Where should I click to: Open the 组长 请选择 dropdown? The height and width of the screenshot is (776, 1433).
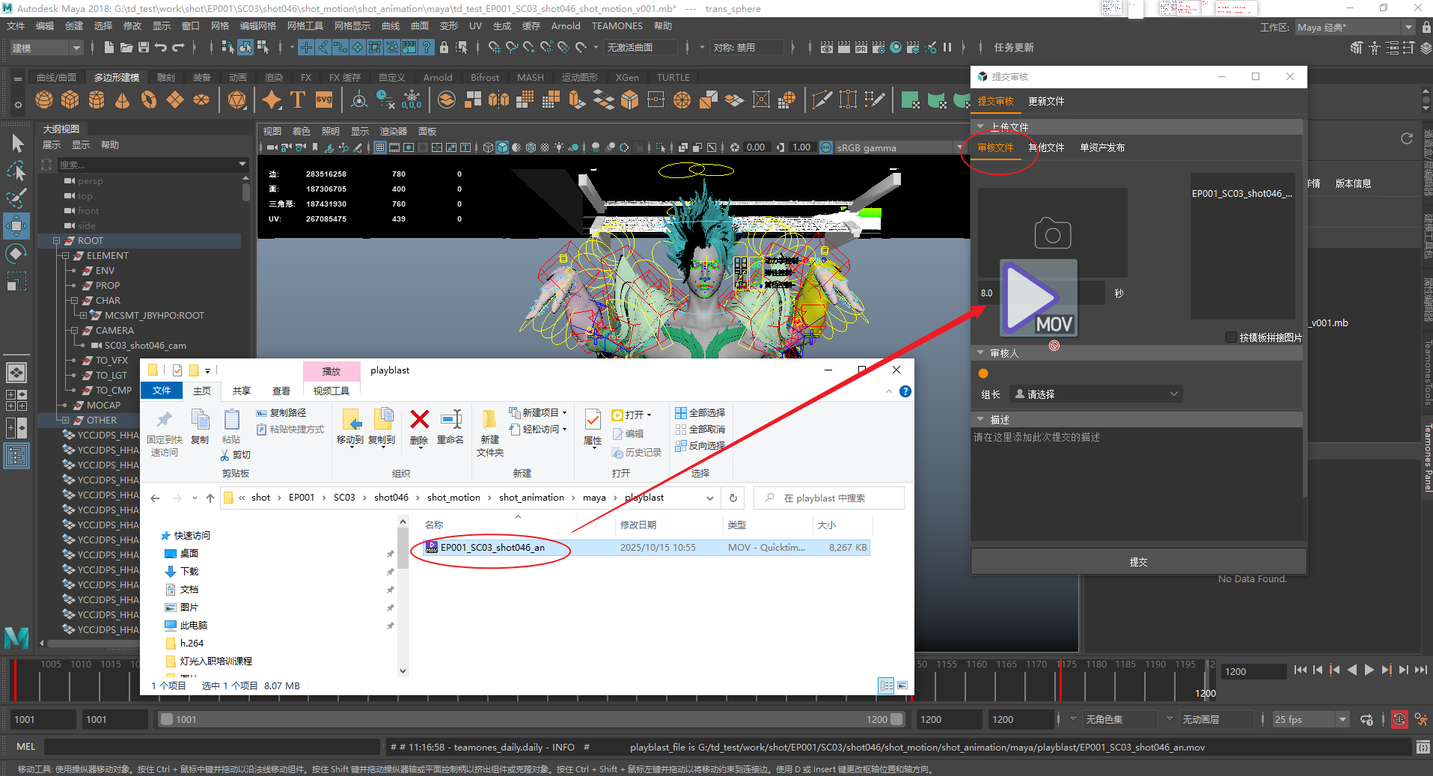1096,394
